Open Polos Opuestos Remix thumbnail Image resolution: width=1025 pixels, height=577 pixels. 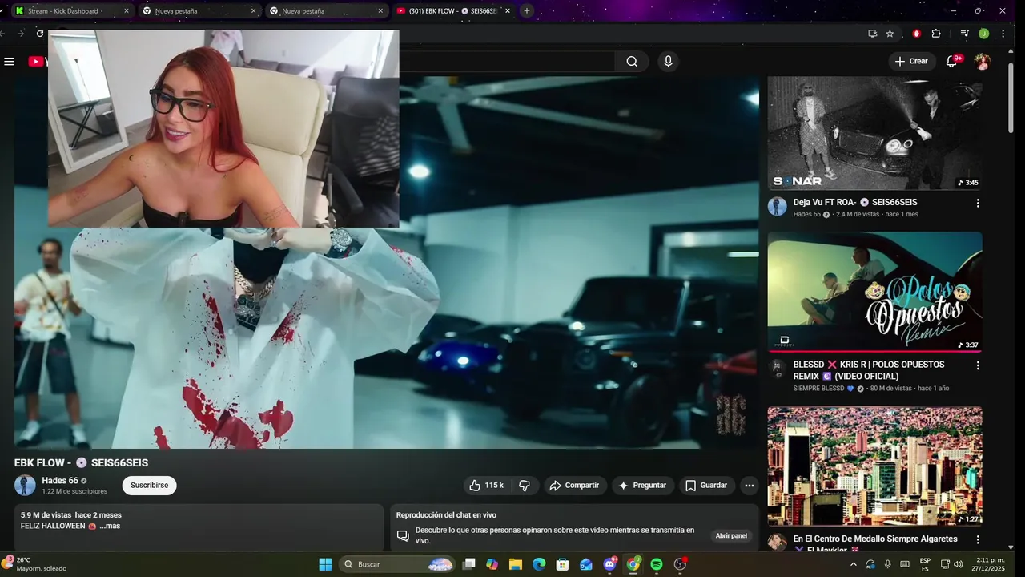pyautogui.click(x=874, y=292)
